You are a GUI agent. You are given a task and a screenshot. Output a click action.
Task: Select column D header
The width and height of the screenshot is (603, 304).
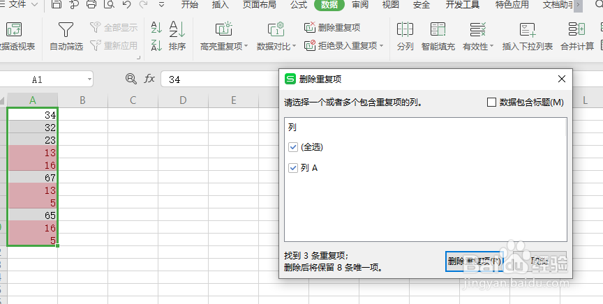183,100
